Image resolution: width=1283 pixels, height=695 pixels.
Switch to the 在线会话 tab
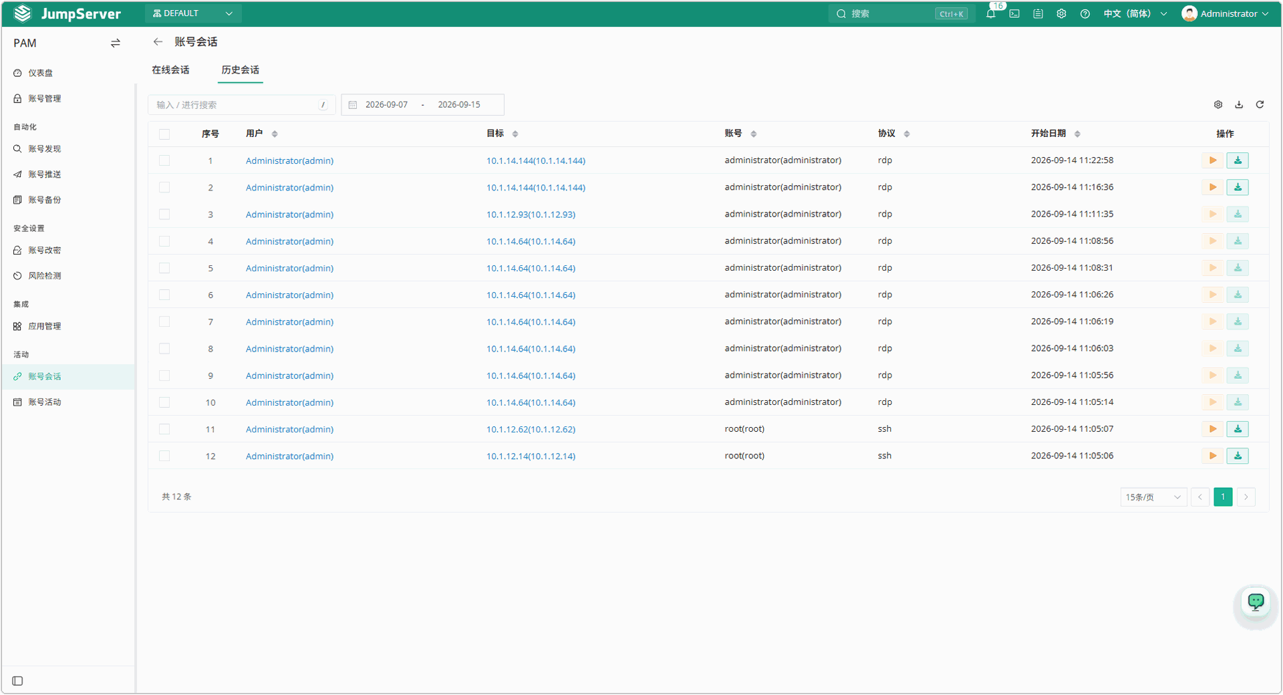[x=170, y=69]
